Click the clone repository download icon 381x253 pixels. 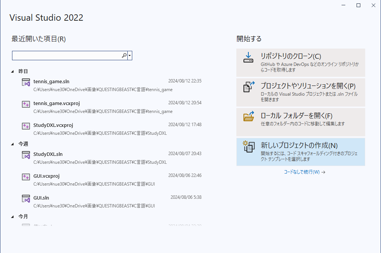pyautogui.click(x=248, y=58)
